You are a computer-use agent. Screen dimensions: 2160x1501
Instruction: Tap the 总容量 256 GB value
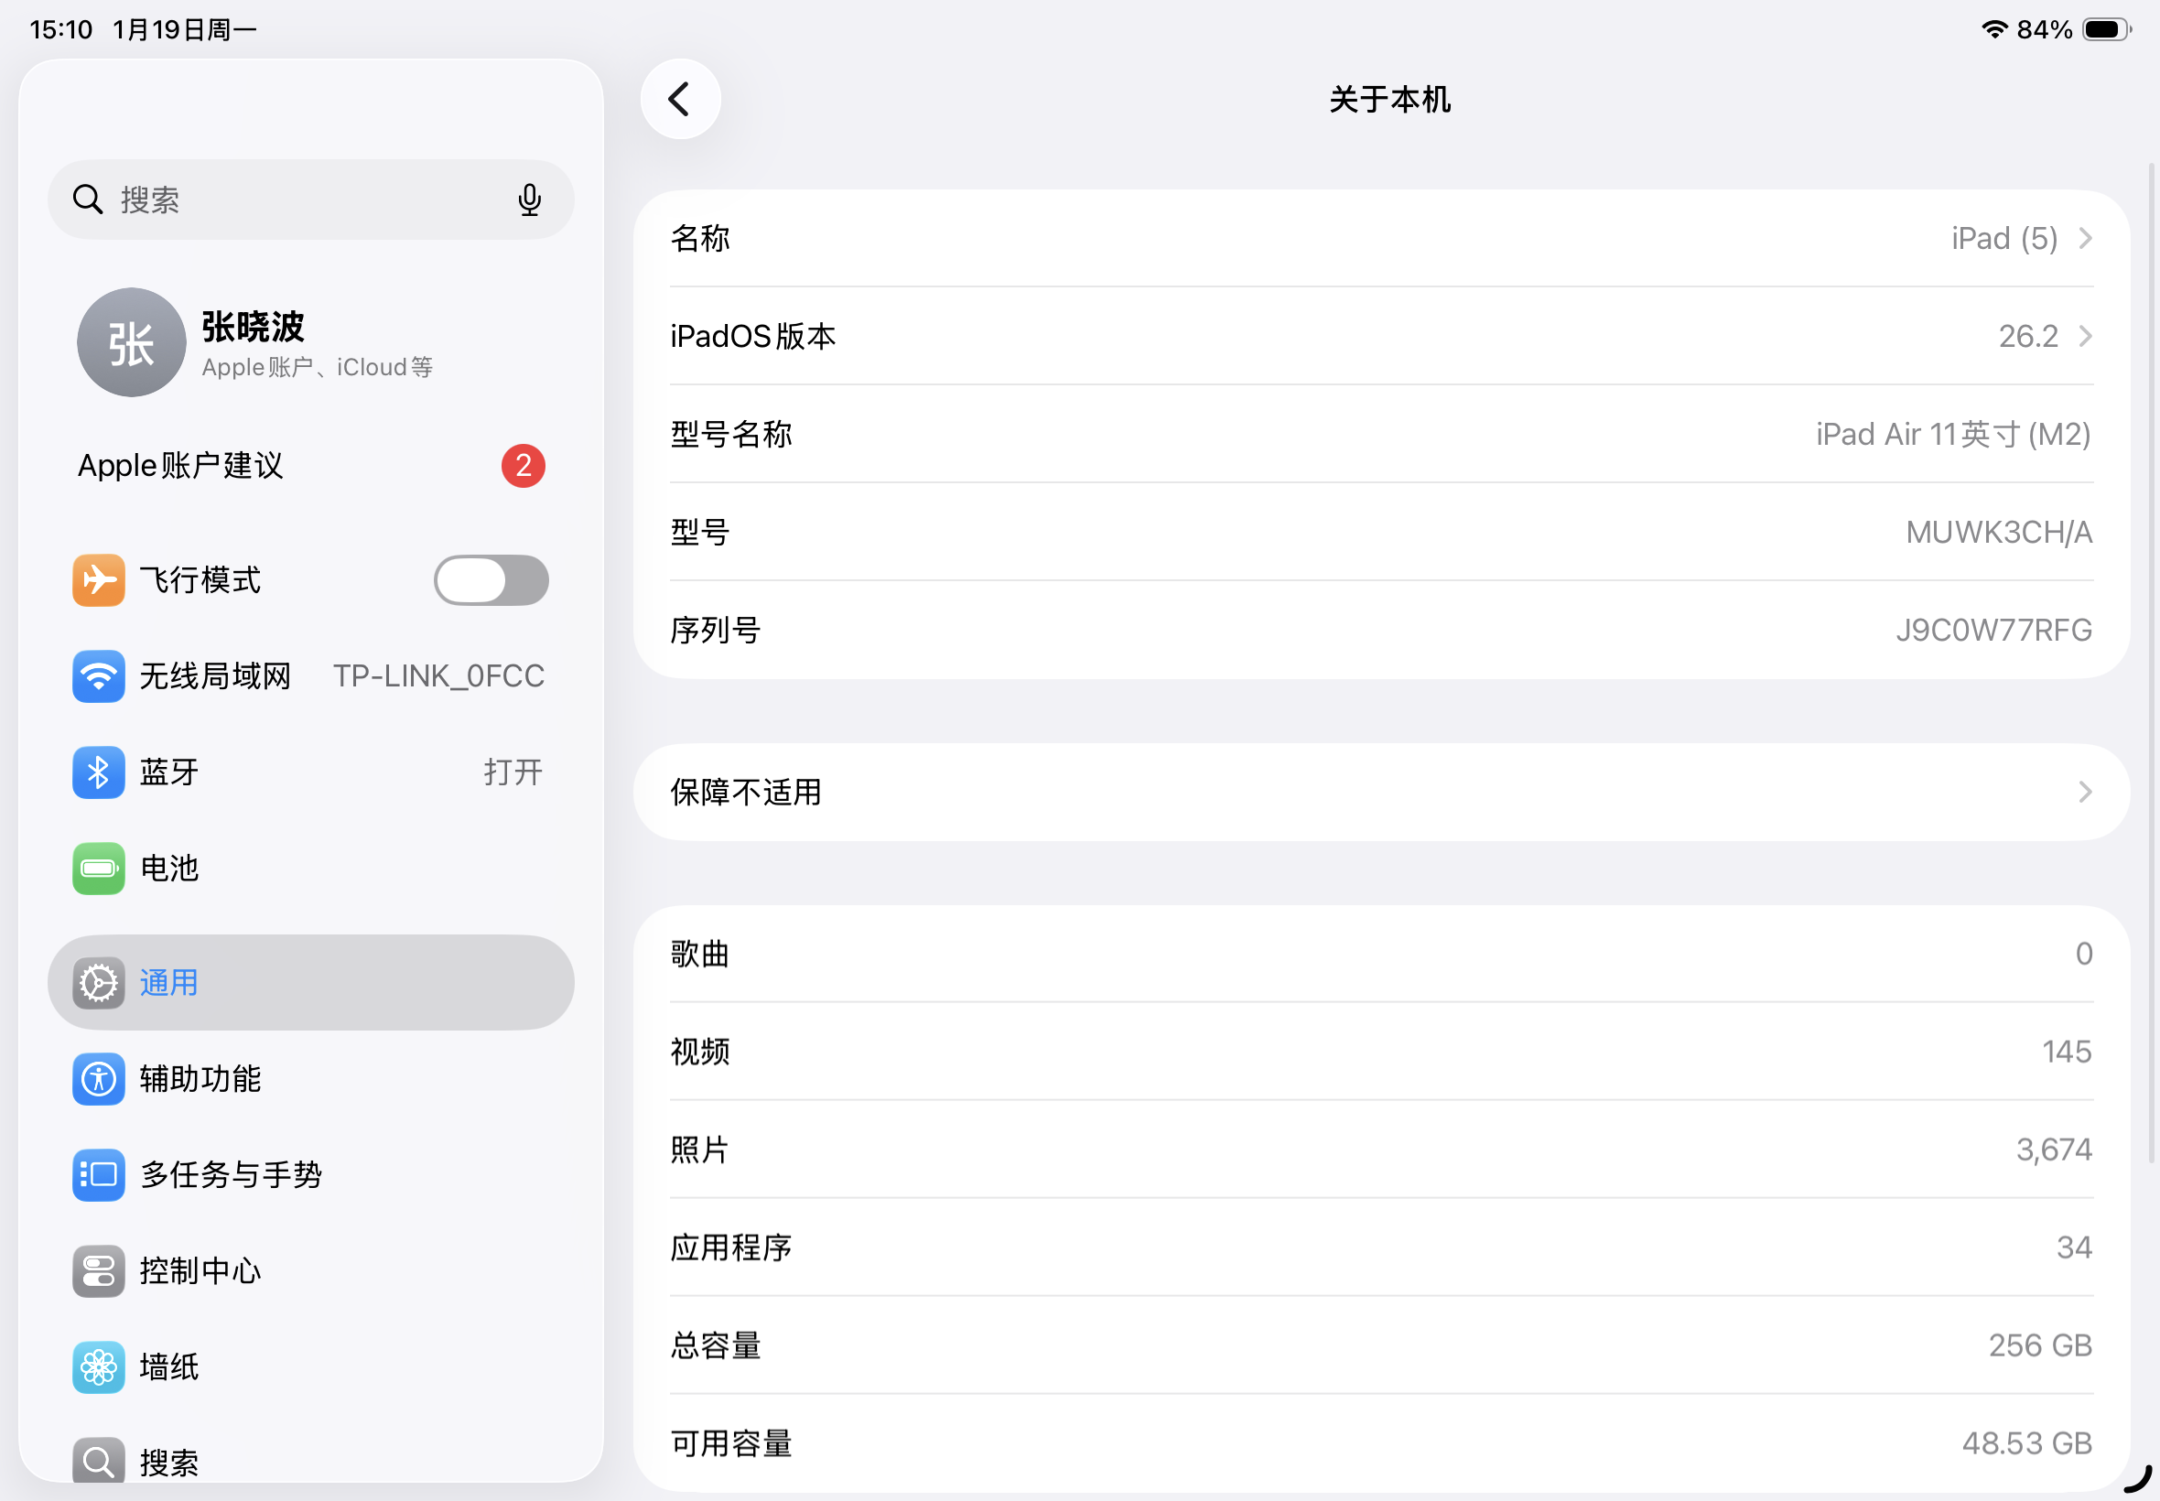pyautogui.click(x=2039, y=1345)
